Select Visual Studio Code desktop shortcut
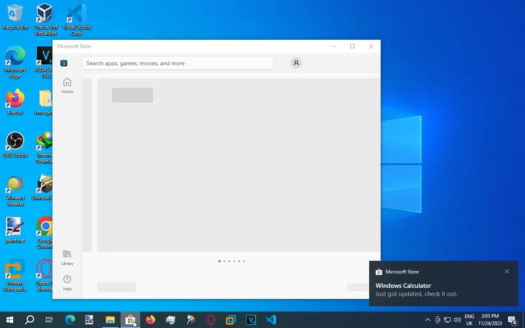Image resolution: width=525 pixels, height=328 pixels. (77, 19)
